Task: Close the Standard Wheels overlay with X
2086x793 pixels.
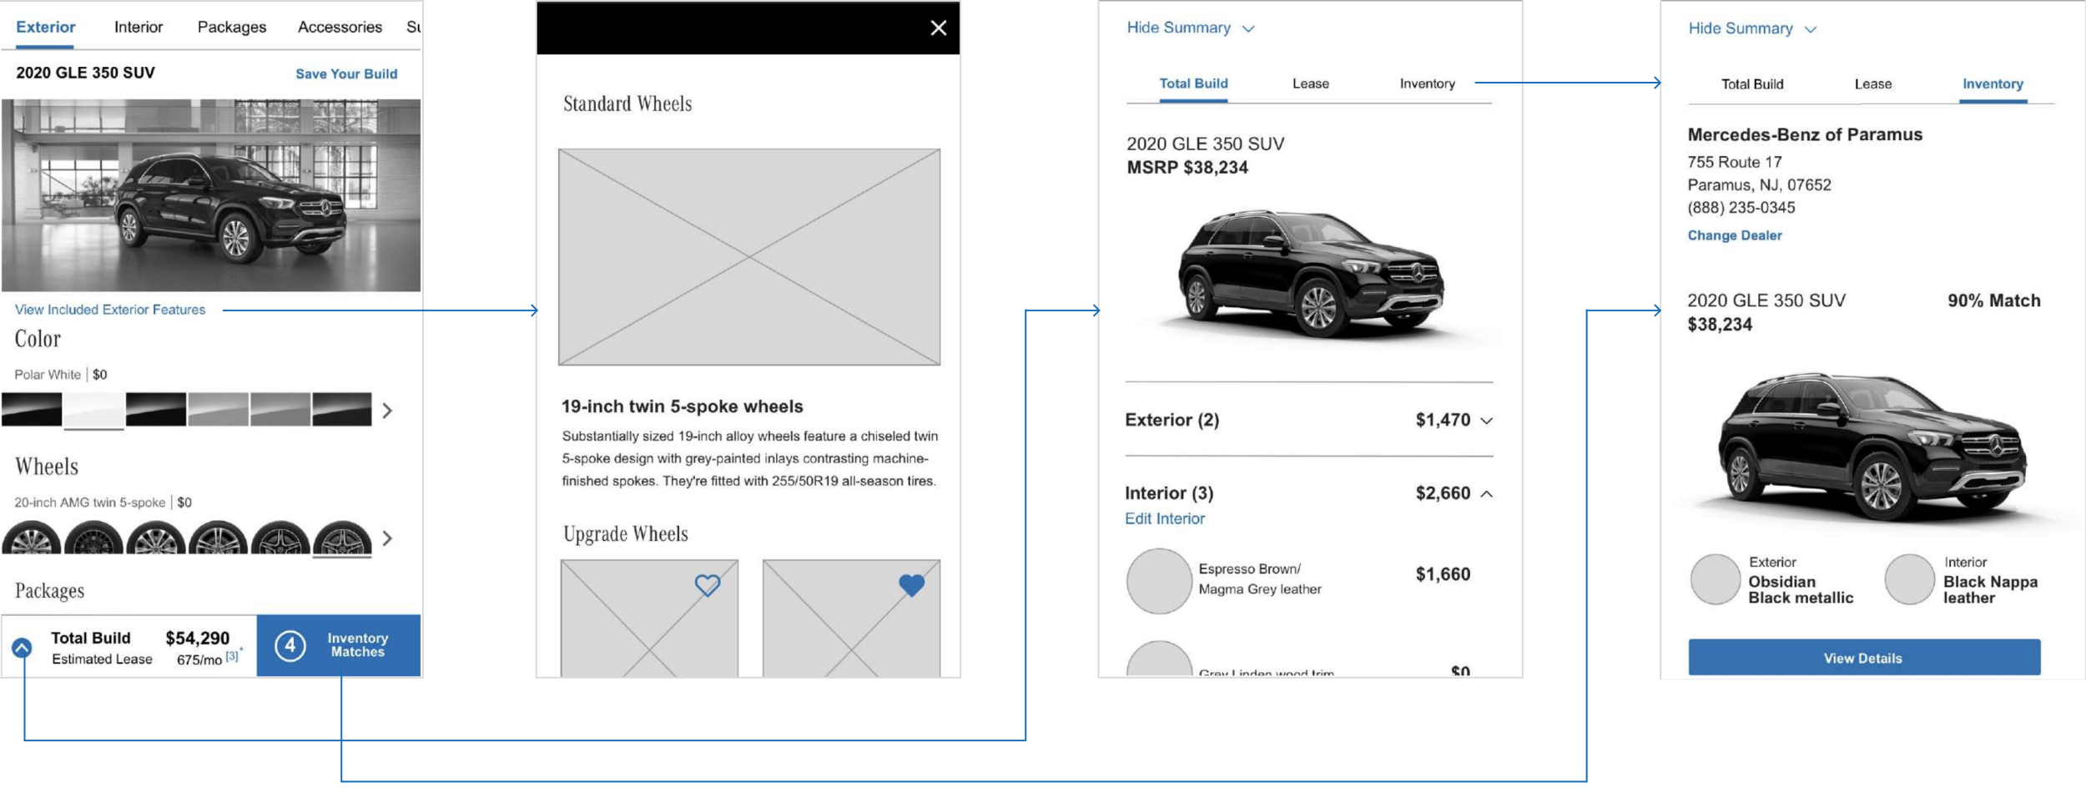Action: tap(938, 28)
